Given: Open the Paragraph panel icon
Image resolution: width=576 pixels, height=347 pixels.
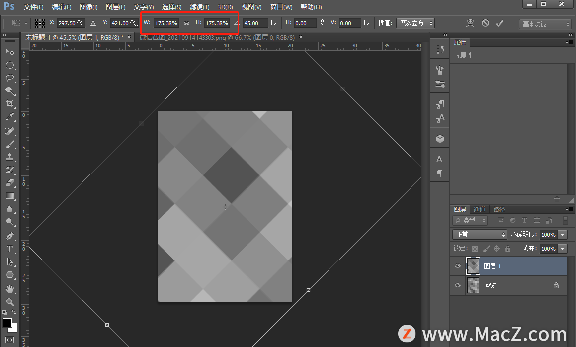Looking at the screenshot, I should [x=440, y=173].
